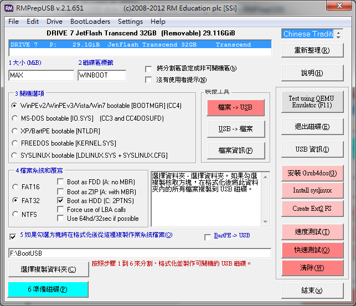This screenshot has width=356, height=306.
Task: Click the 速度測試(T) button
Action: [312, 232]
